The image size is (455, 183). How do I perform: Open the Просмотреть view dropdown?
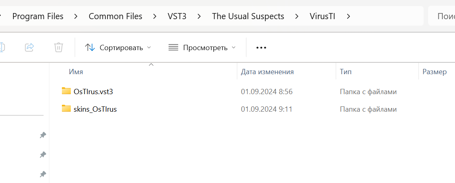pyautogui.click(x=202, y=48)
